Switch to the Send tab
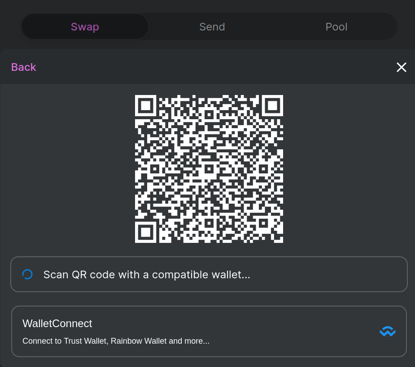The height and width of the screenshot is (367, 415). point(211,26)
